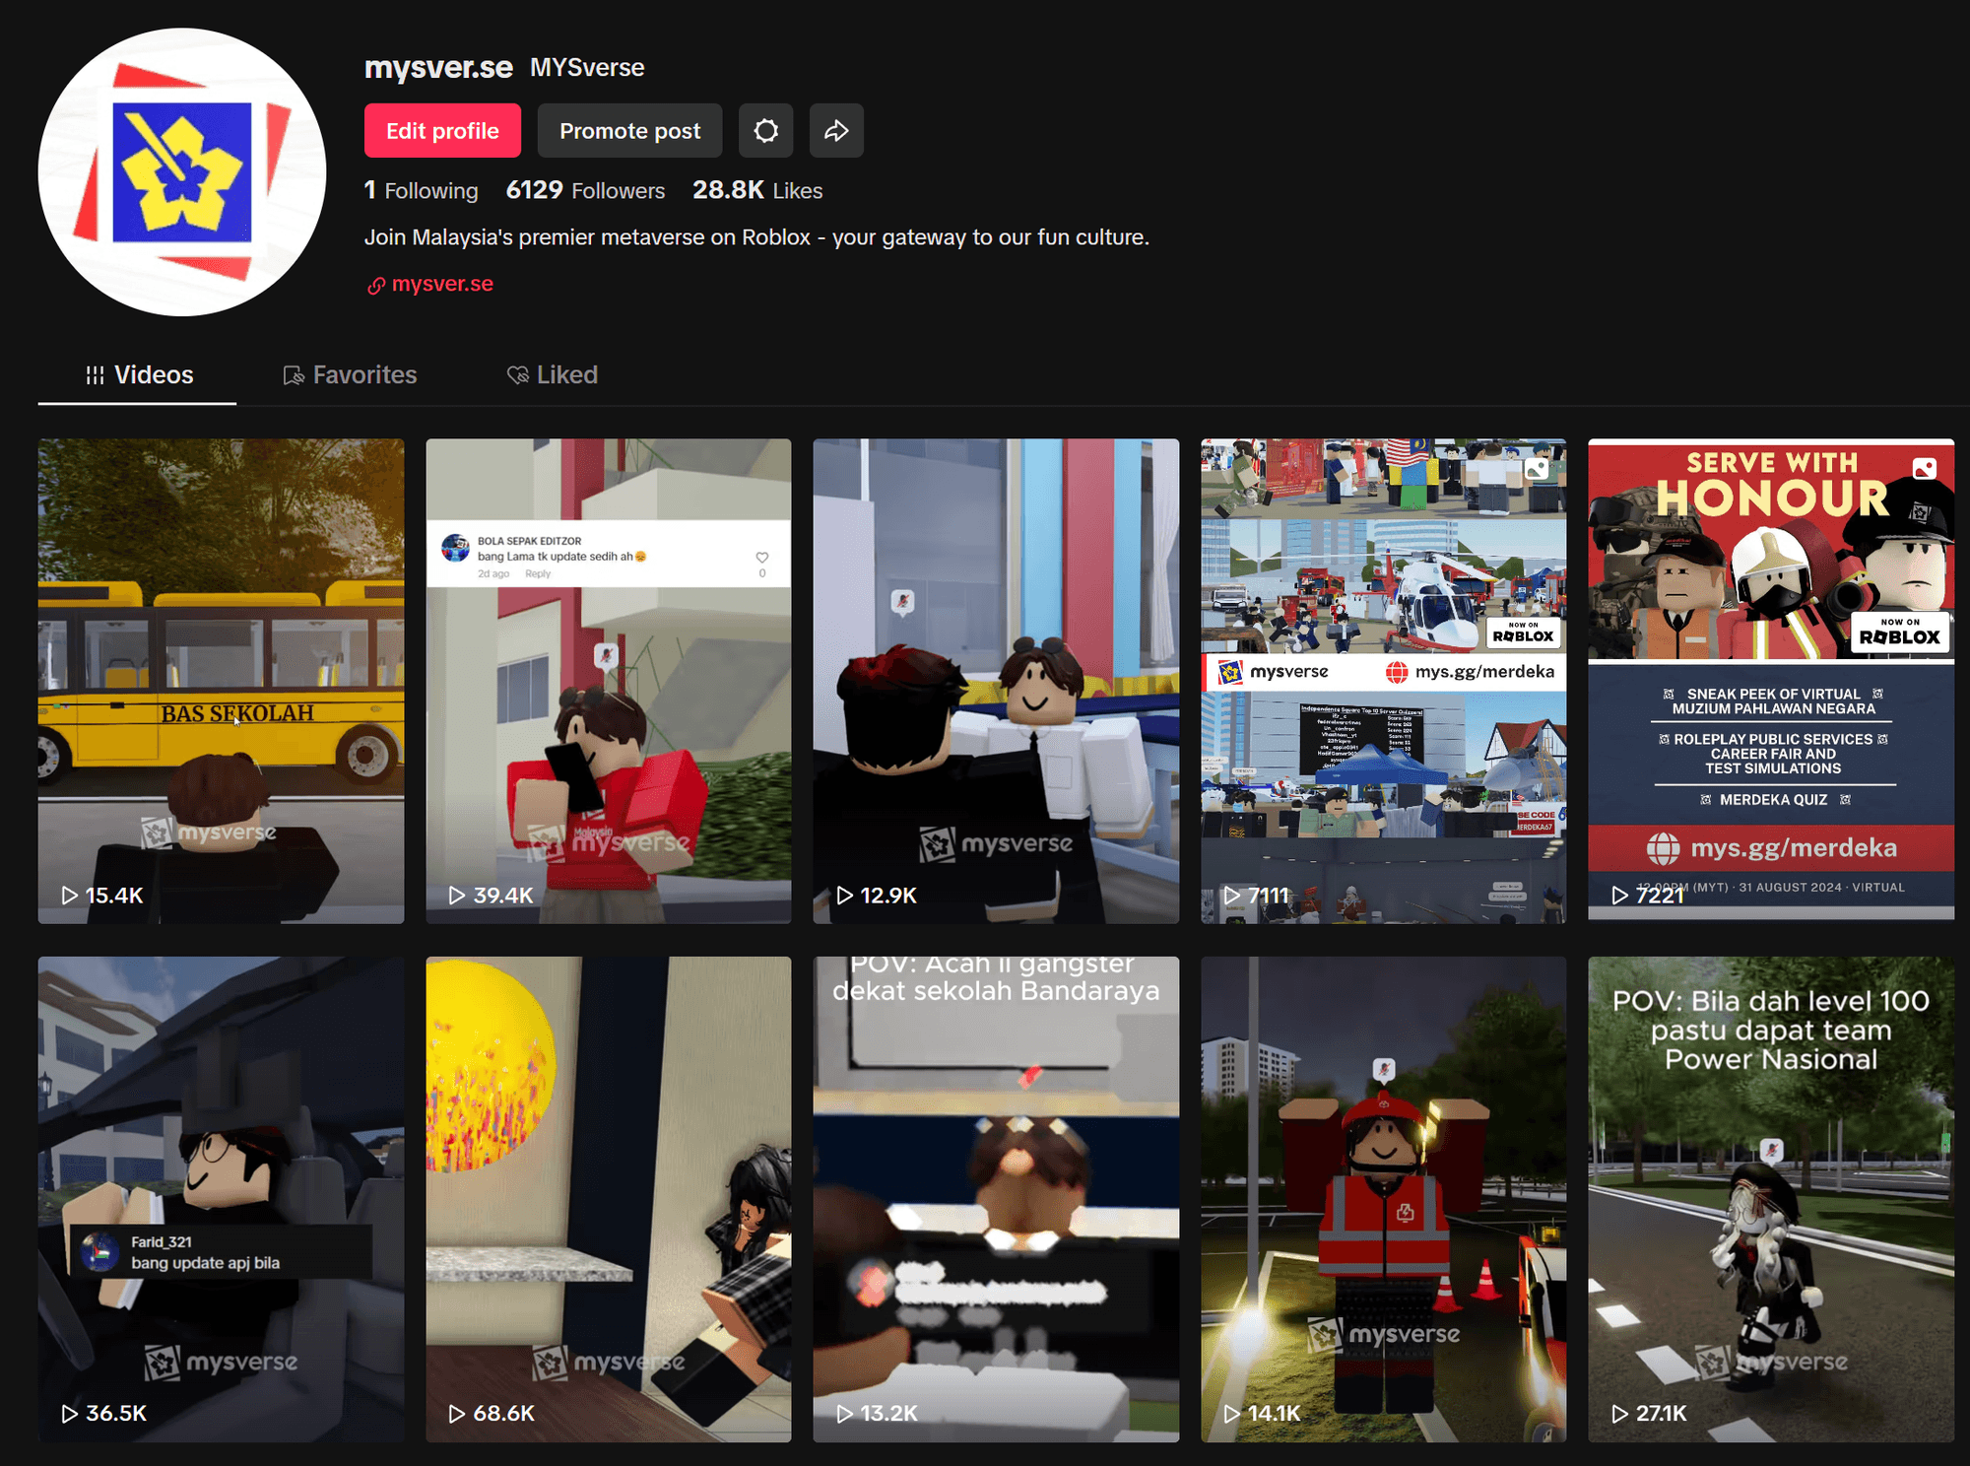The height and width of the screenshot is (1466, 1970).
Task: Open profile settings with the gear icon
Action: point(765,130)
